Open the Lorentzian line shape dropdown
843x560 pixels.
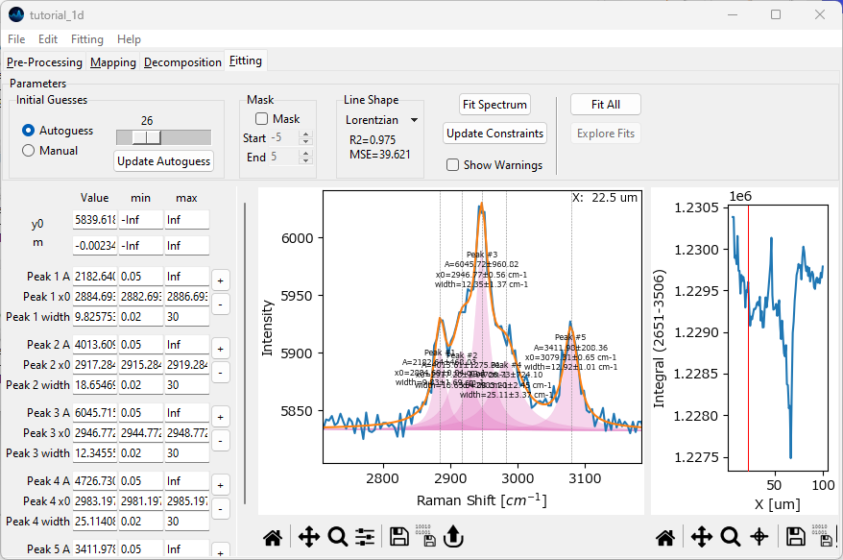(382, 120)
